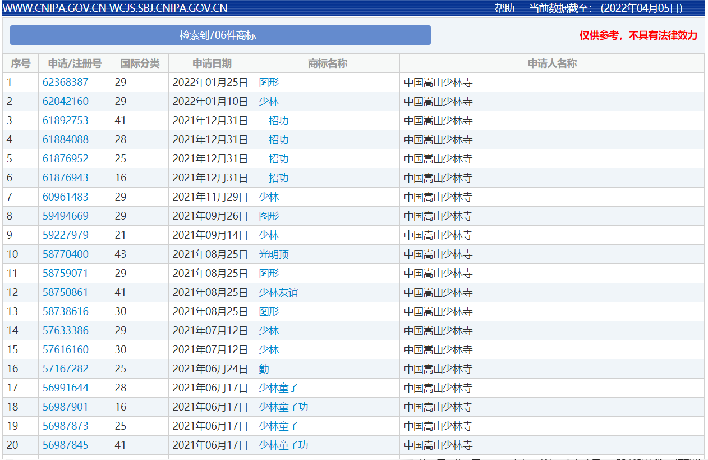This screenshot has width=708, height=460.
Task: Open registration number 57167282
Action: pos(66,368)
